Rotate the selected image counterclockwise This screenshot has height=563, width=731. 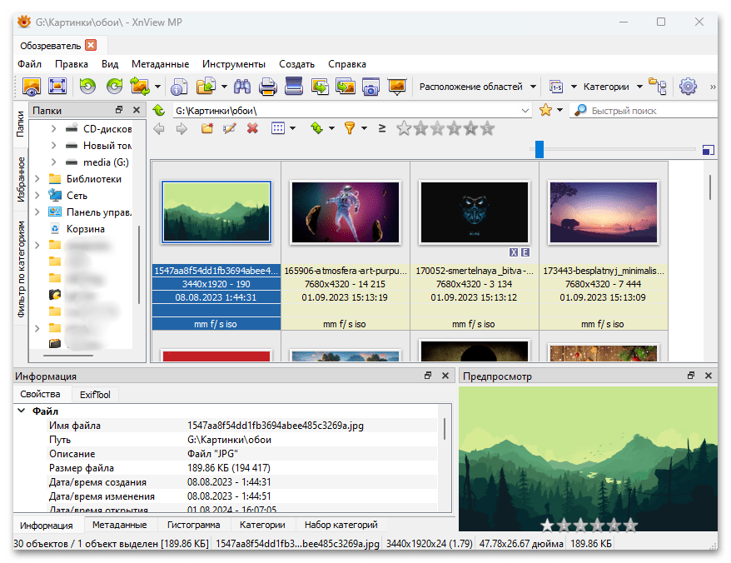tap(88, 86)
